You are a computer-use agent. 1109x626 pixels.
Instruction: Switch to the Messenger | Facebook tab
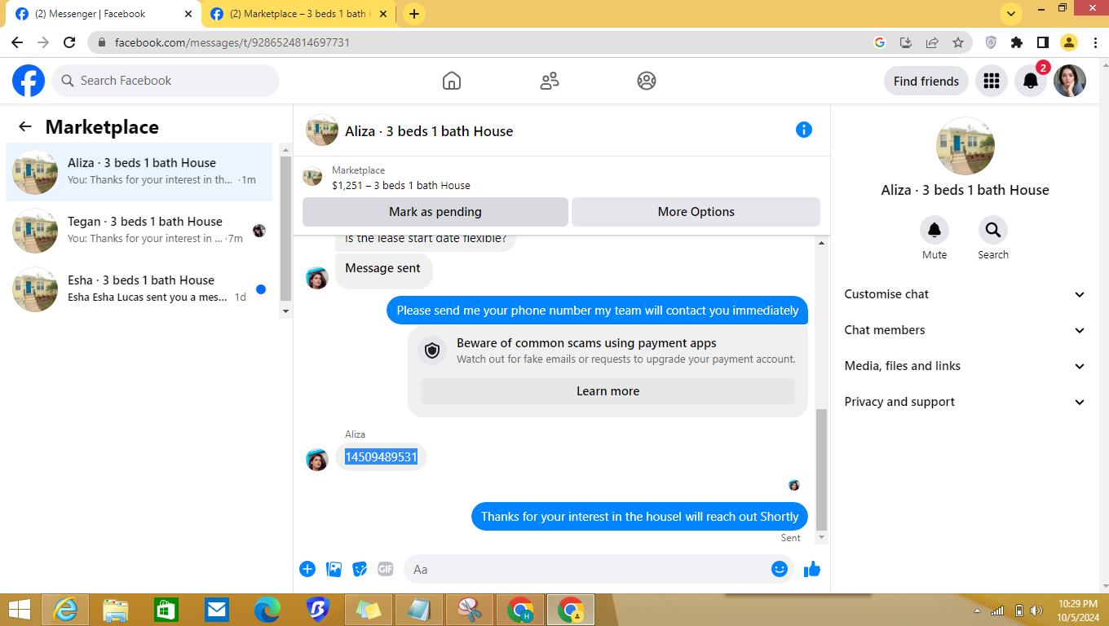pos(104,14)
